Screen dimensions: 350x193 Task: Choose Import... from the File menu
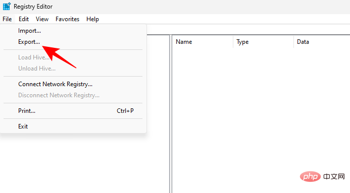coord(73,31)
